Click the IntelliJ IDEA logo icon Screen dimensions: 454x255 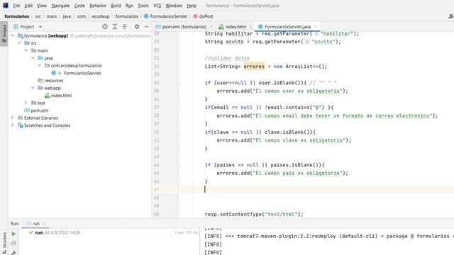coord(6,5)
